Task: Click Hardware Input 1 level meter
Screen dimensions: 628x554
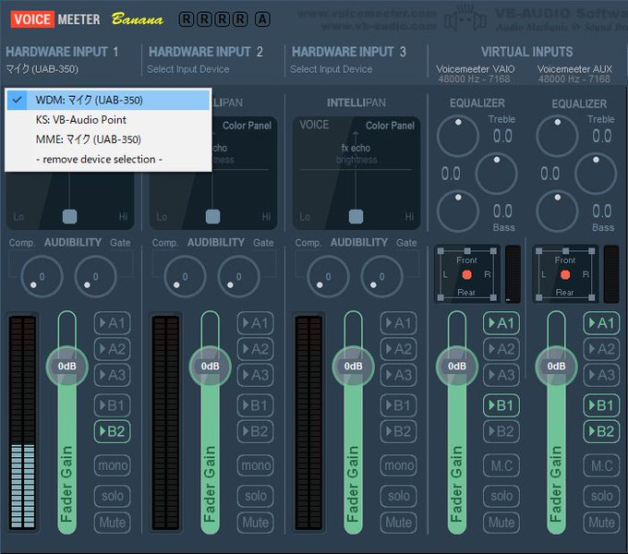Action: tap(22, 422)
